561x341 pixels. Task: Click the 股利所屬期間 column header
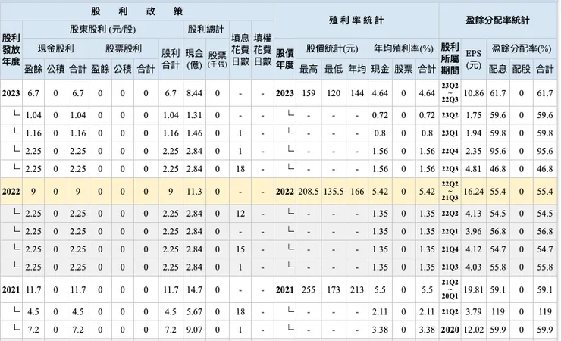point(449,59)
